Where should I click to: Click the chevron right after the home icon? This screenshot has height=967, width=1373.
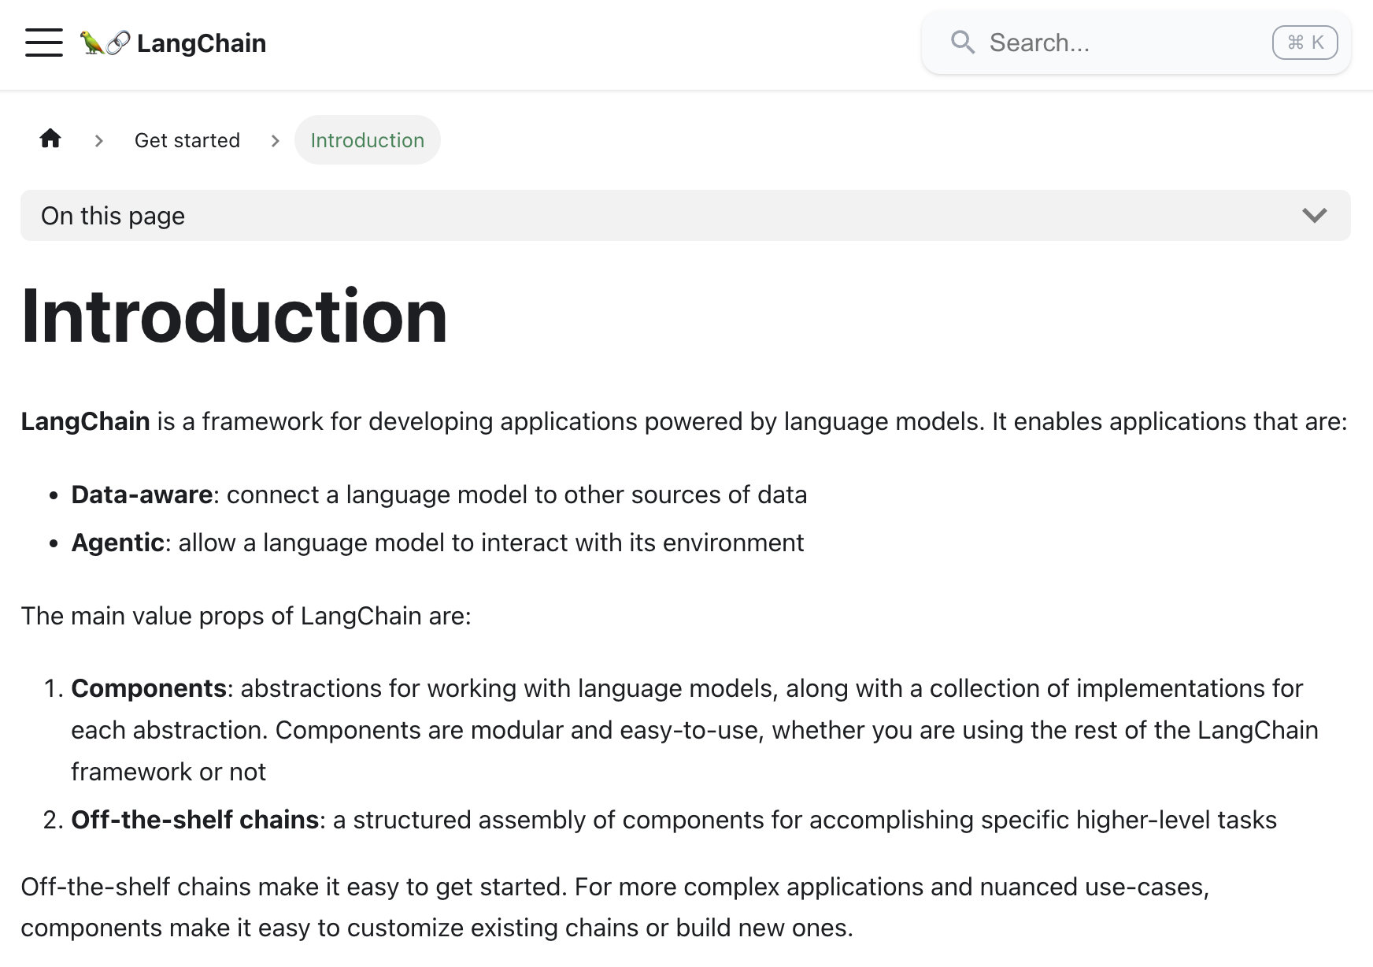coord(99,141)
